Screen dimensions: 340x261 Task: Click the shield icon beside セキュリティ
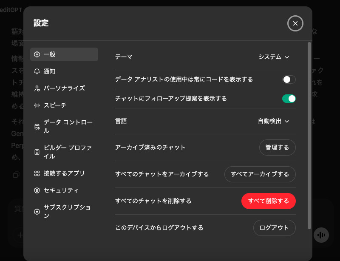click(37, 190)
